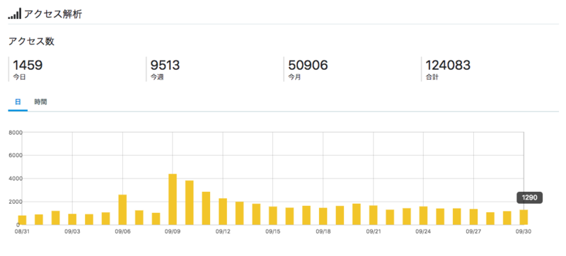Select the tallest bar at 09/09
566x256 pixels.
coord(173,200)
